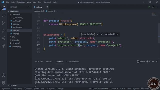Image resolution: width=160 pixels, height=90 pixels.
Task: Click Go Live in status bar
Action: 145,88
